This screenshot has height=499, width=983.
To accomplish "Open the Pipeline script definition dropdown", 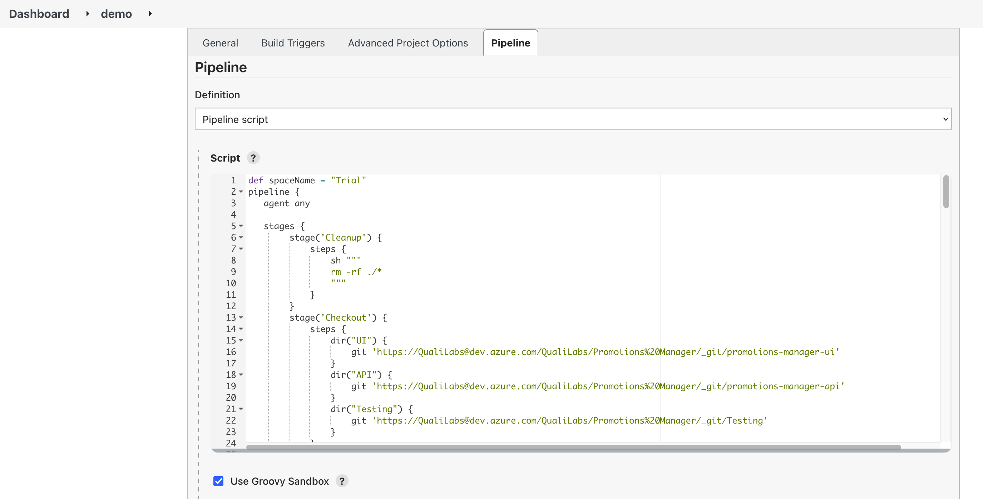I will (573, 119).
